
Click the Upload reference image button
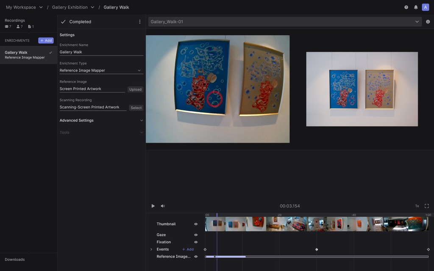(135, 89)
